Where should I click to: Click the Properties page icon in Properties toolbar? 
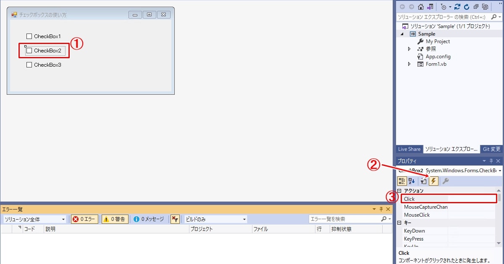(x=423, y=181)
